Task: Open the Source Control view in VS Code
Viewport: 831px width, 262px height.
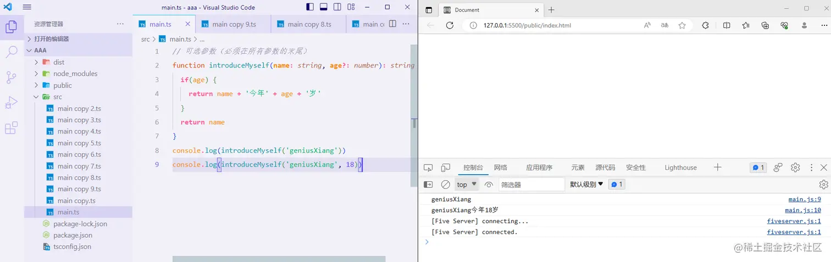Action: [x=11, y=77]
